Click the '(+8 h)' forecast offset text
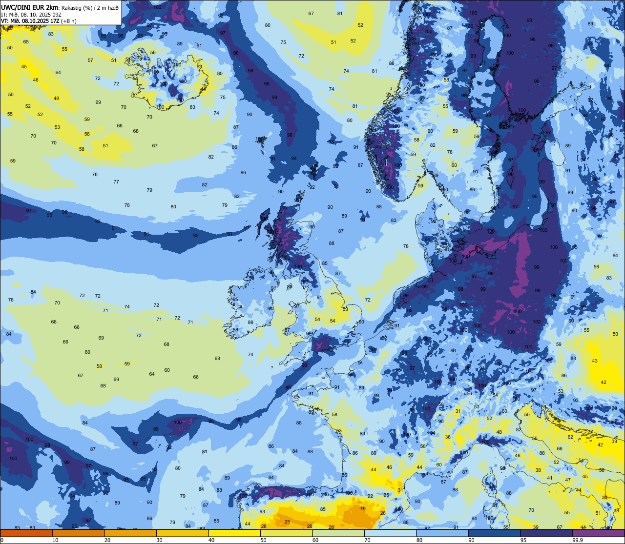This screenshot has height=544, width=625. (x=69, y=21)
